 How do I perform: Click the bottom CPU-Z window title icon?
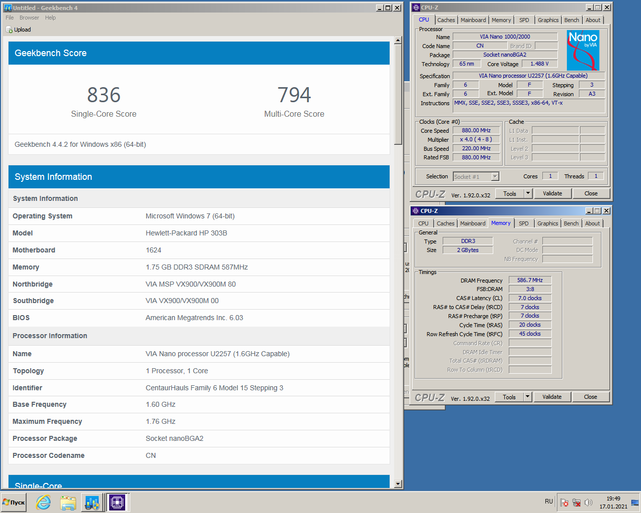coord(415,211)
